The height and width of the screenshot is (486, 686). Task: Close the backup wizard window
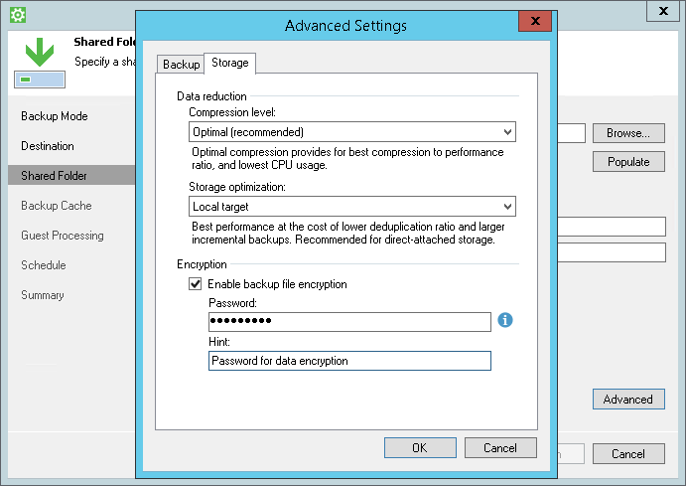(663, 11)
